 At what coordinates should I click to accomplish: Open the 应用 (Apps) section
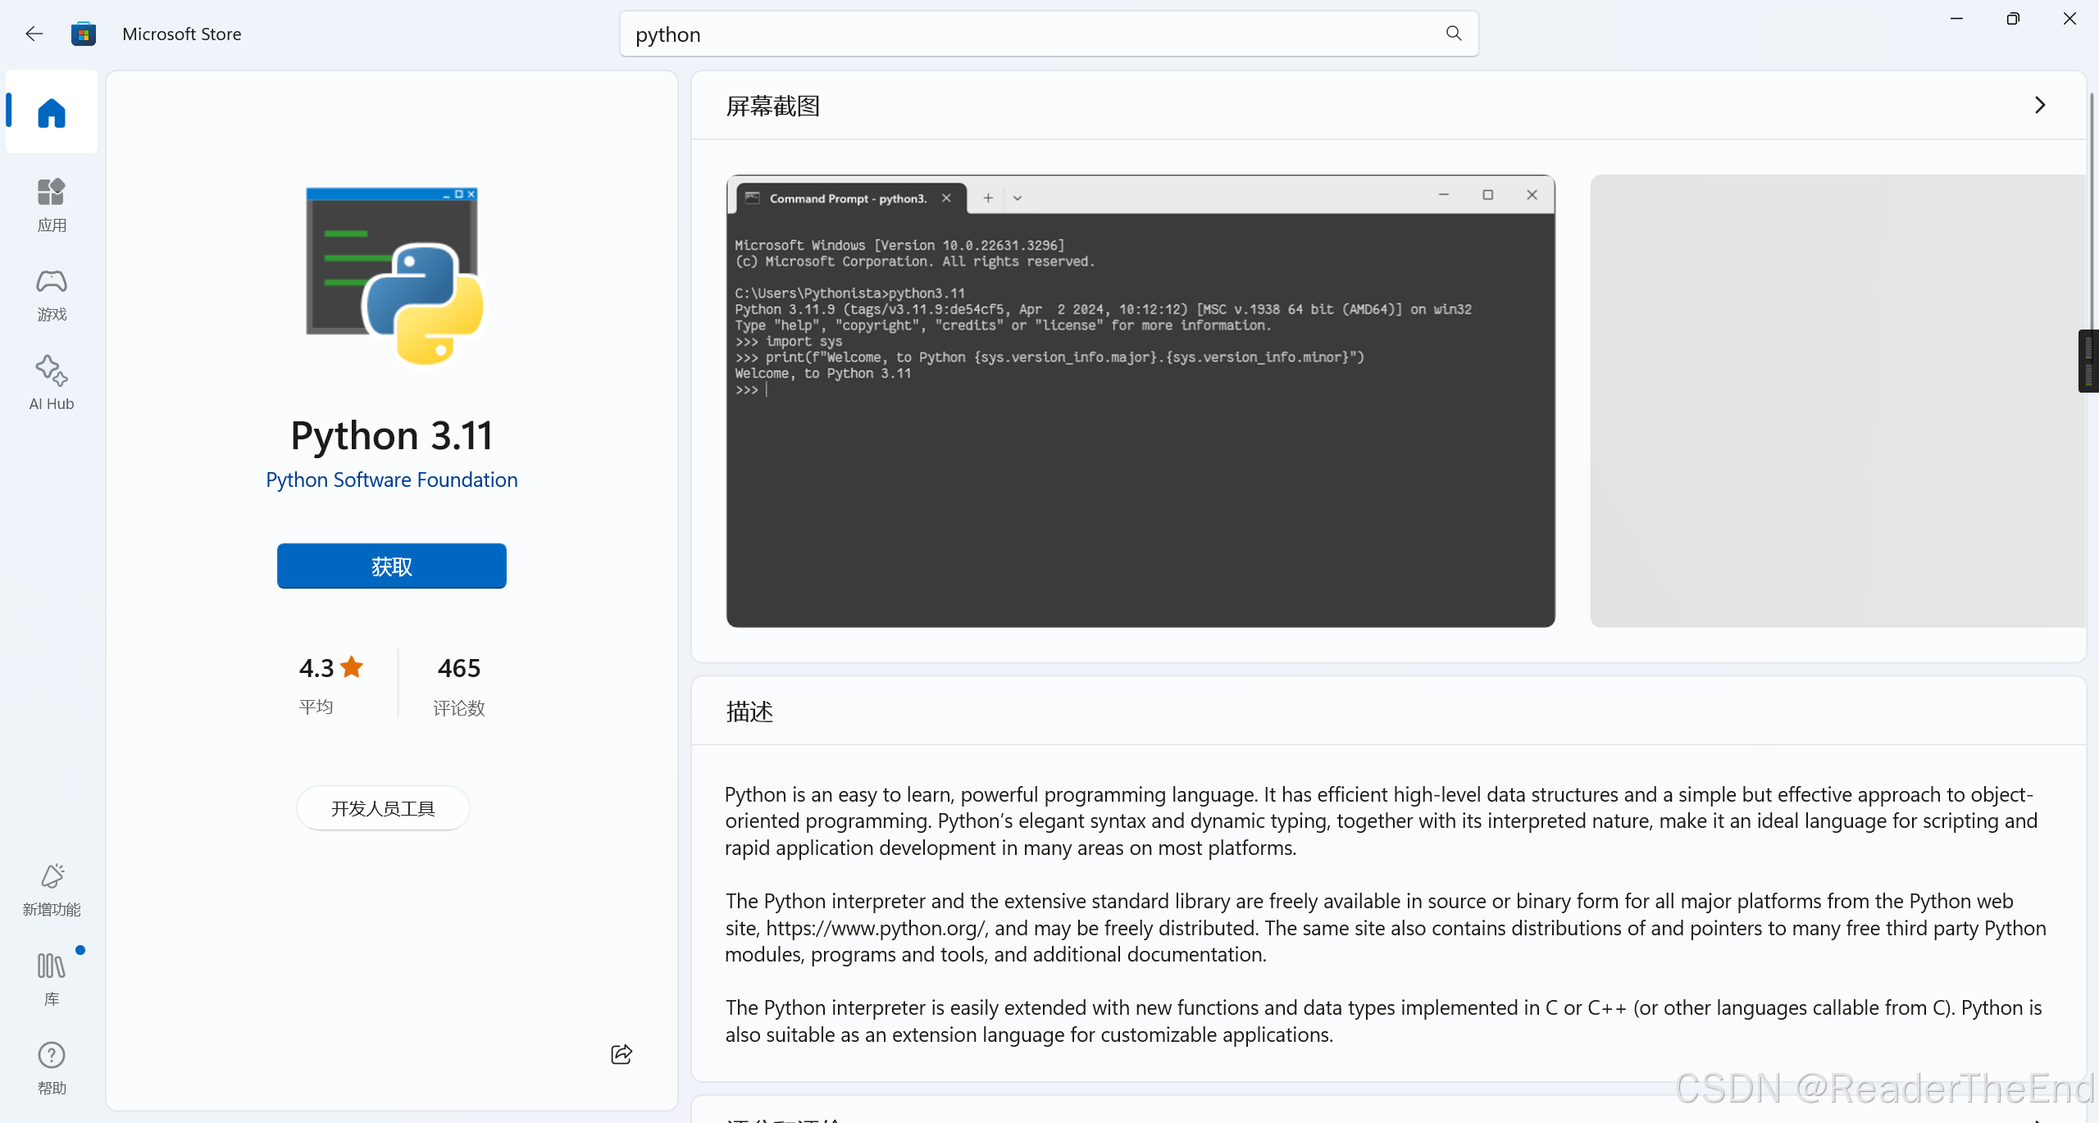tap(51, 204)
